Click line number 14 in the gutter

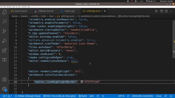pyautogui.click(x=15, y=61)
